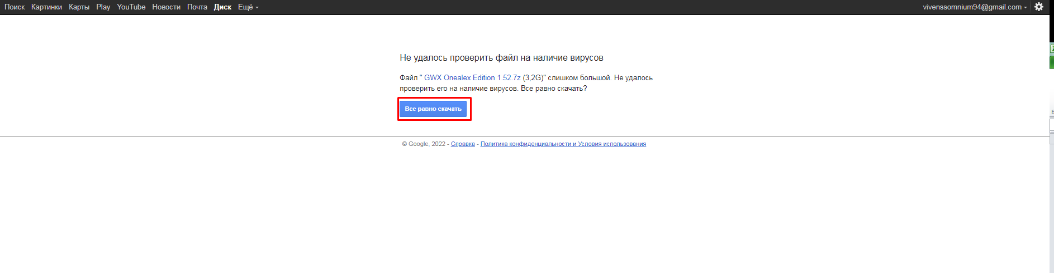This screenshot has width=1054, height=273.
Task: Open Политика конфиденциальности и Условия использования link
Action: pos(563,144)
